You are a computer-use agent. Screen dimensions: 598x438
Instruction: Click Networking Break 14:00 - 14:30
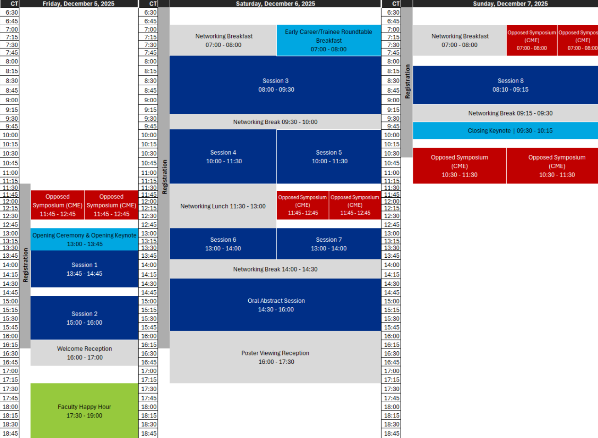point(275,269)
